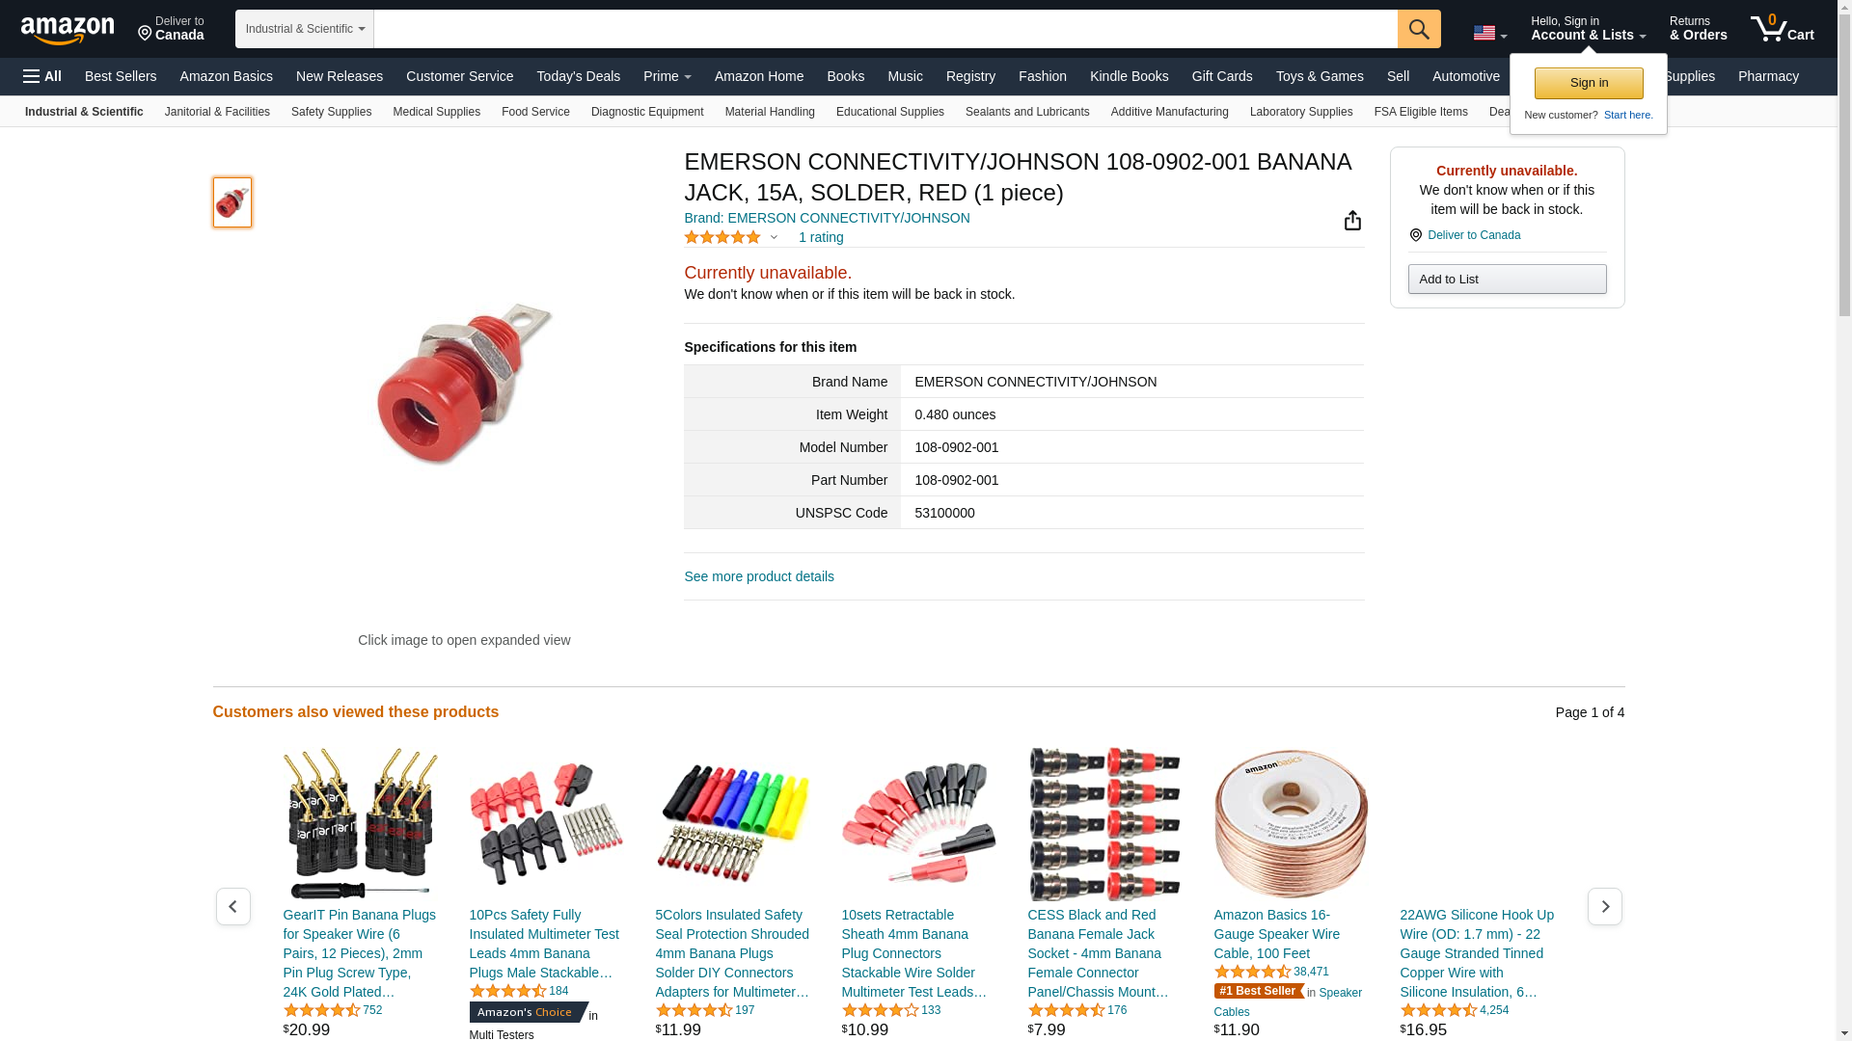The image size is (1852, 1041).
Task: Click the Add to List button
Action: [x=1507, y=280]
